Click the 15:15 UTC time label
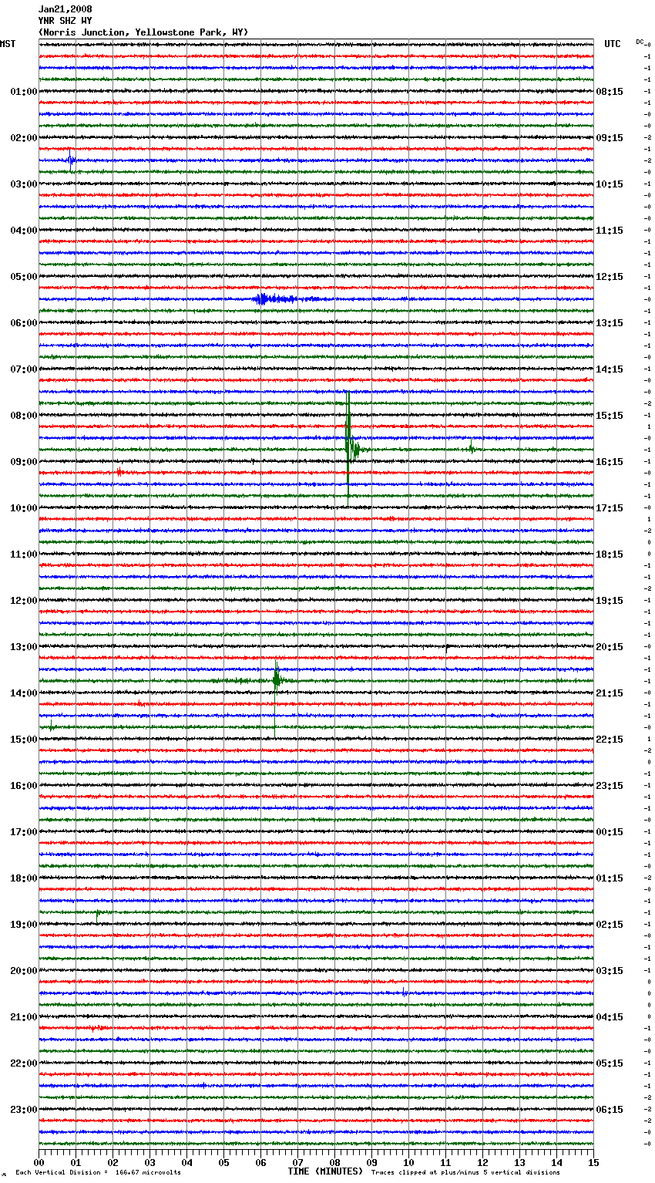 coord(610,416)
